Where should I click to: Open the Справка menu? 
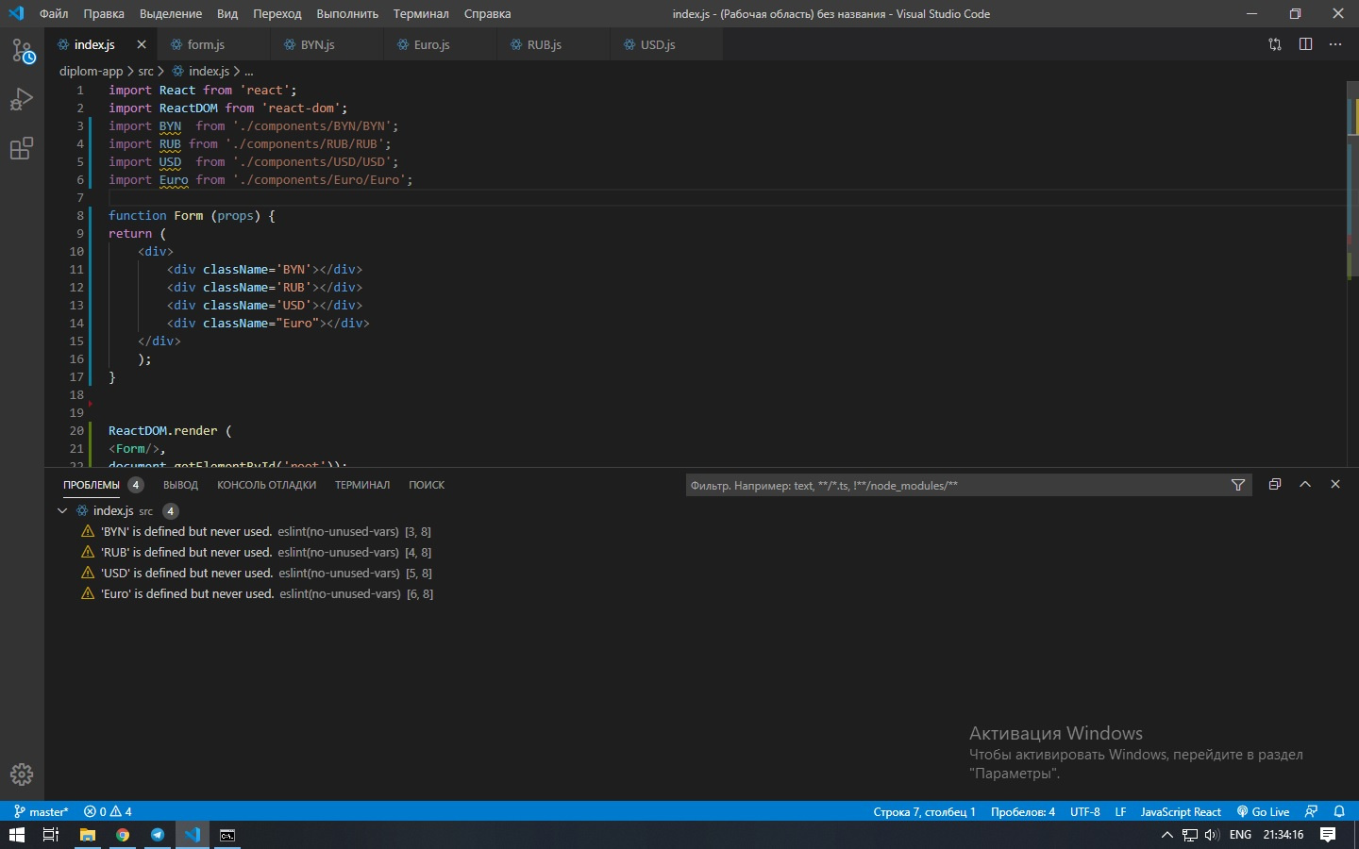[487, 13]
